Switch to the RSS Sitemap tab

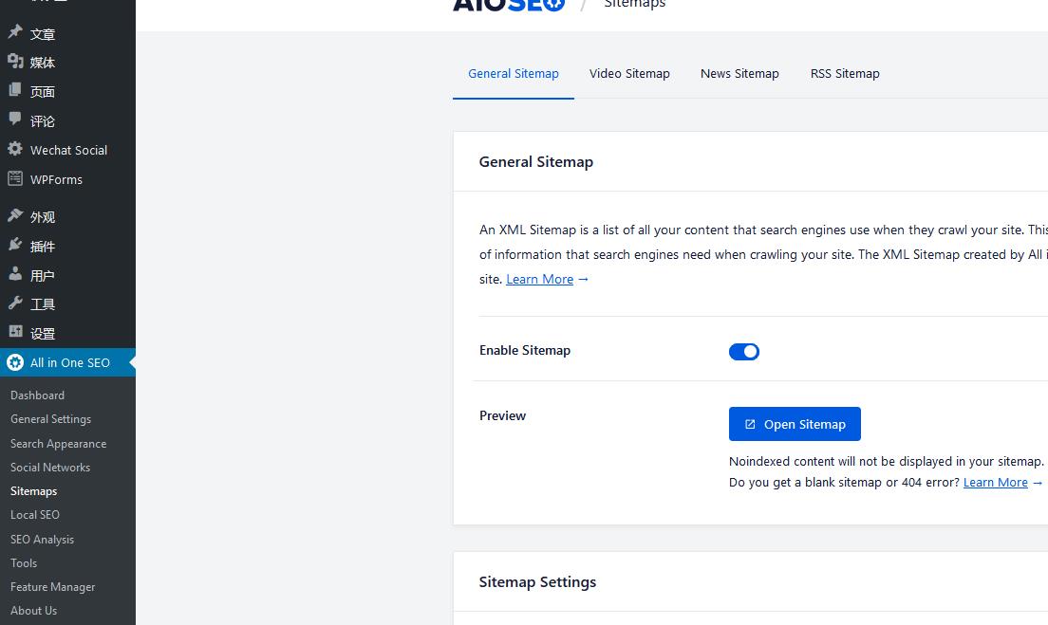coord(845,73)
